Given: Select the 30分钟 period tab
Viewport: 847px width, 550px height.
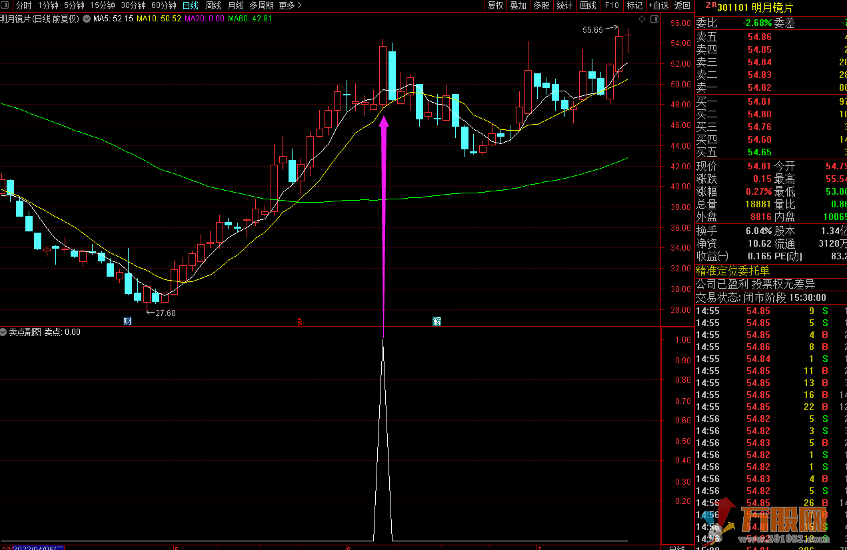Looking at the screenshot, I should click(133, 5).
